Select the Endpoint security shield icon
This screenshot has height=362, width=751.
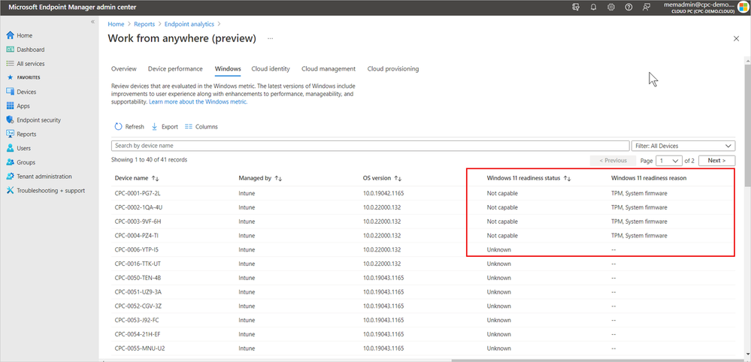point(10,120)
